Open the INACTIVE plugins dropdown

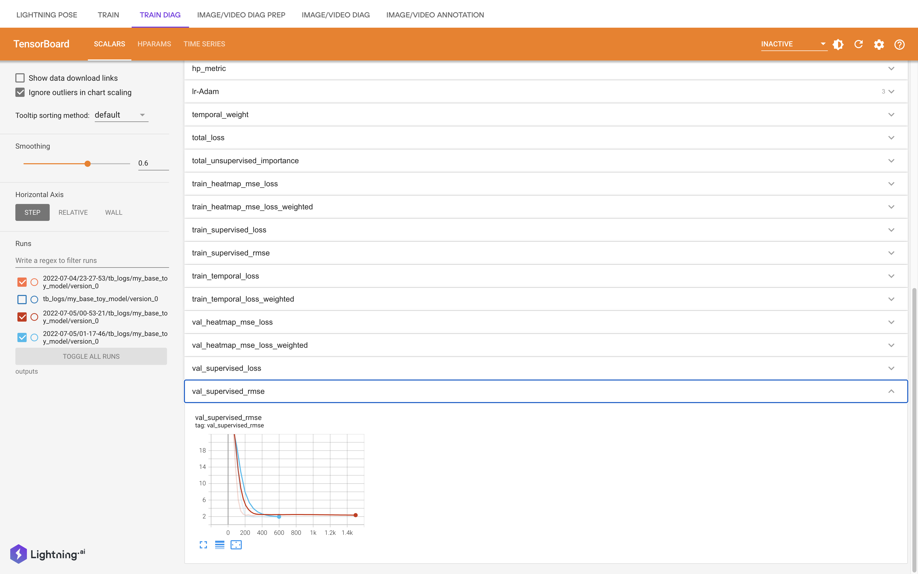[x=793, y=44]
